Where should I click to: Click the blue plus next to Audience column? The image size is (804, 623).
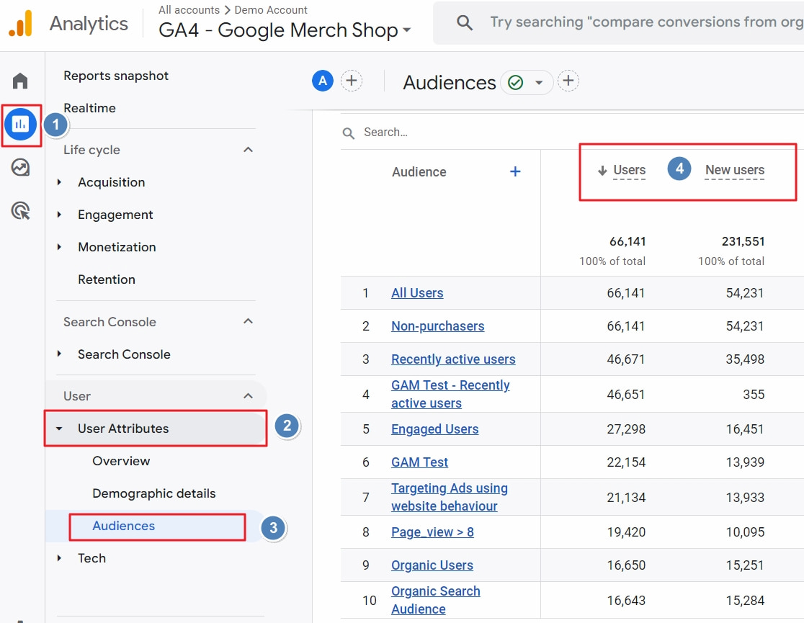515,171
